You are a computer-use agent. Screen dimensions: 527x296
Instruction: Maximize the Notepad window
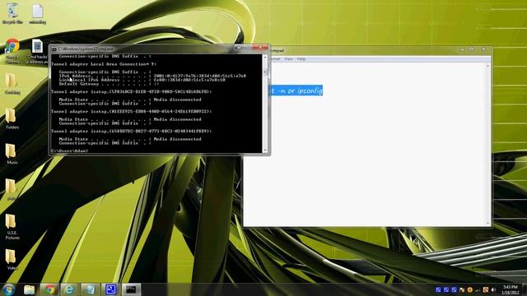point(471,49)
